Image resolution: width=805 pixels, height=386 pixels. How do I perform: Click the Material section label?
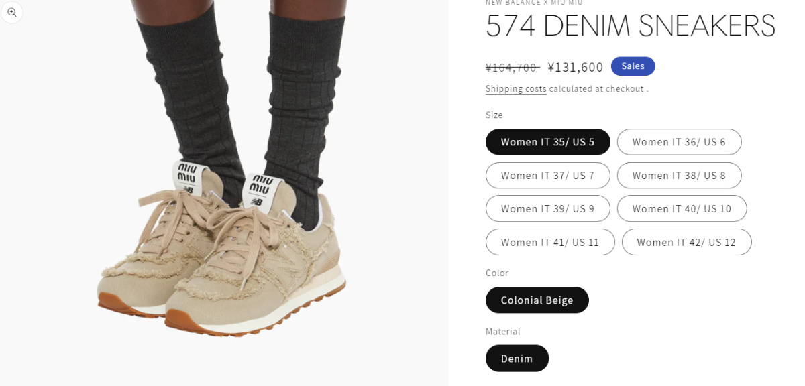503,331
